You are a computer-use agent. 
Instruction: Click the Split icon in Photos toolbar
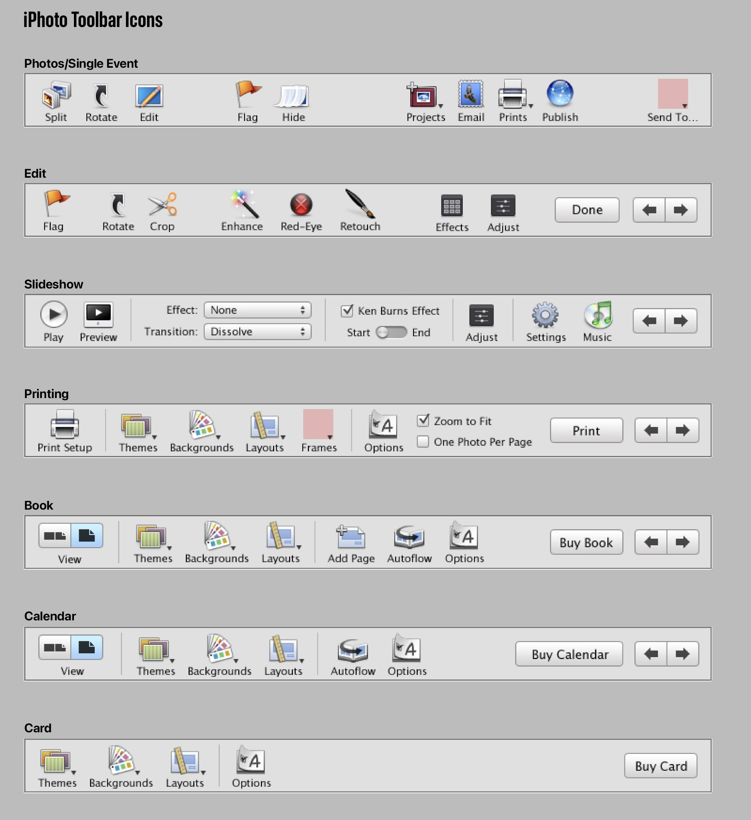click(x=56, y=95)
